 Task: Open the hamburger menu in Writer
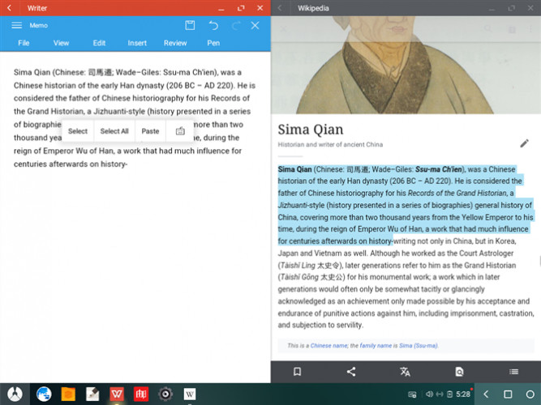coord(16,25)
